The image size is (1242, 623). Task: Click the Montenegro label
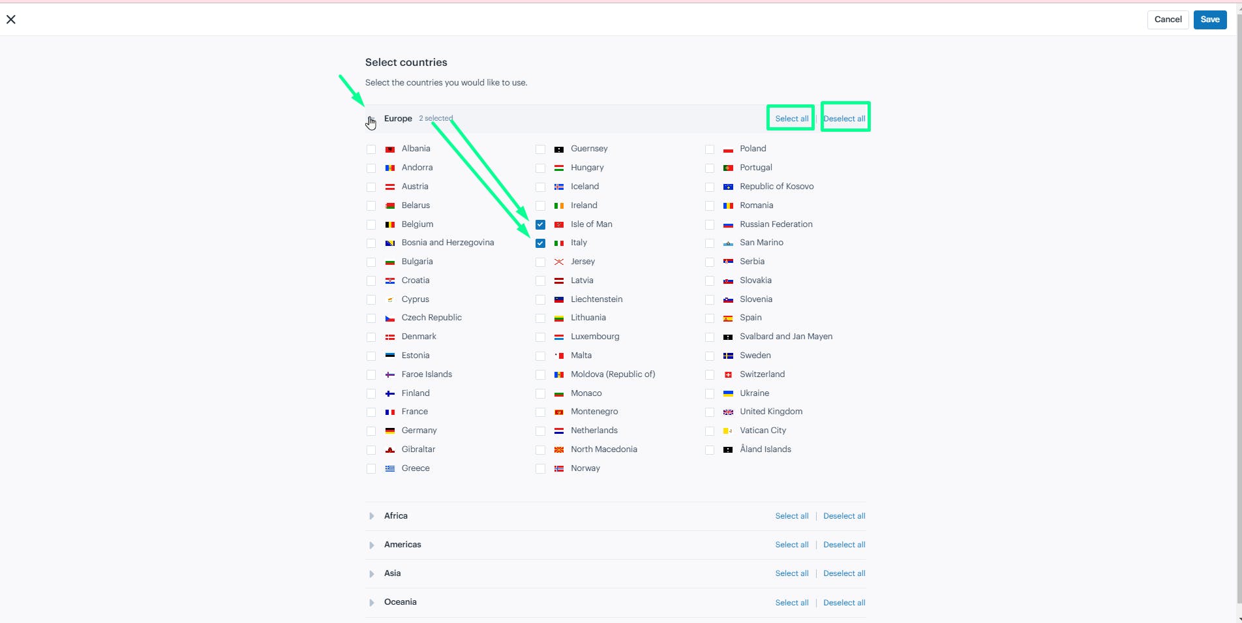[594, 412]
